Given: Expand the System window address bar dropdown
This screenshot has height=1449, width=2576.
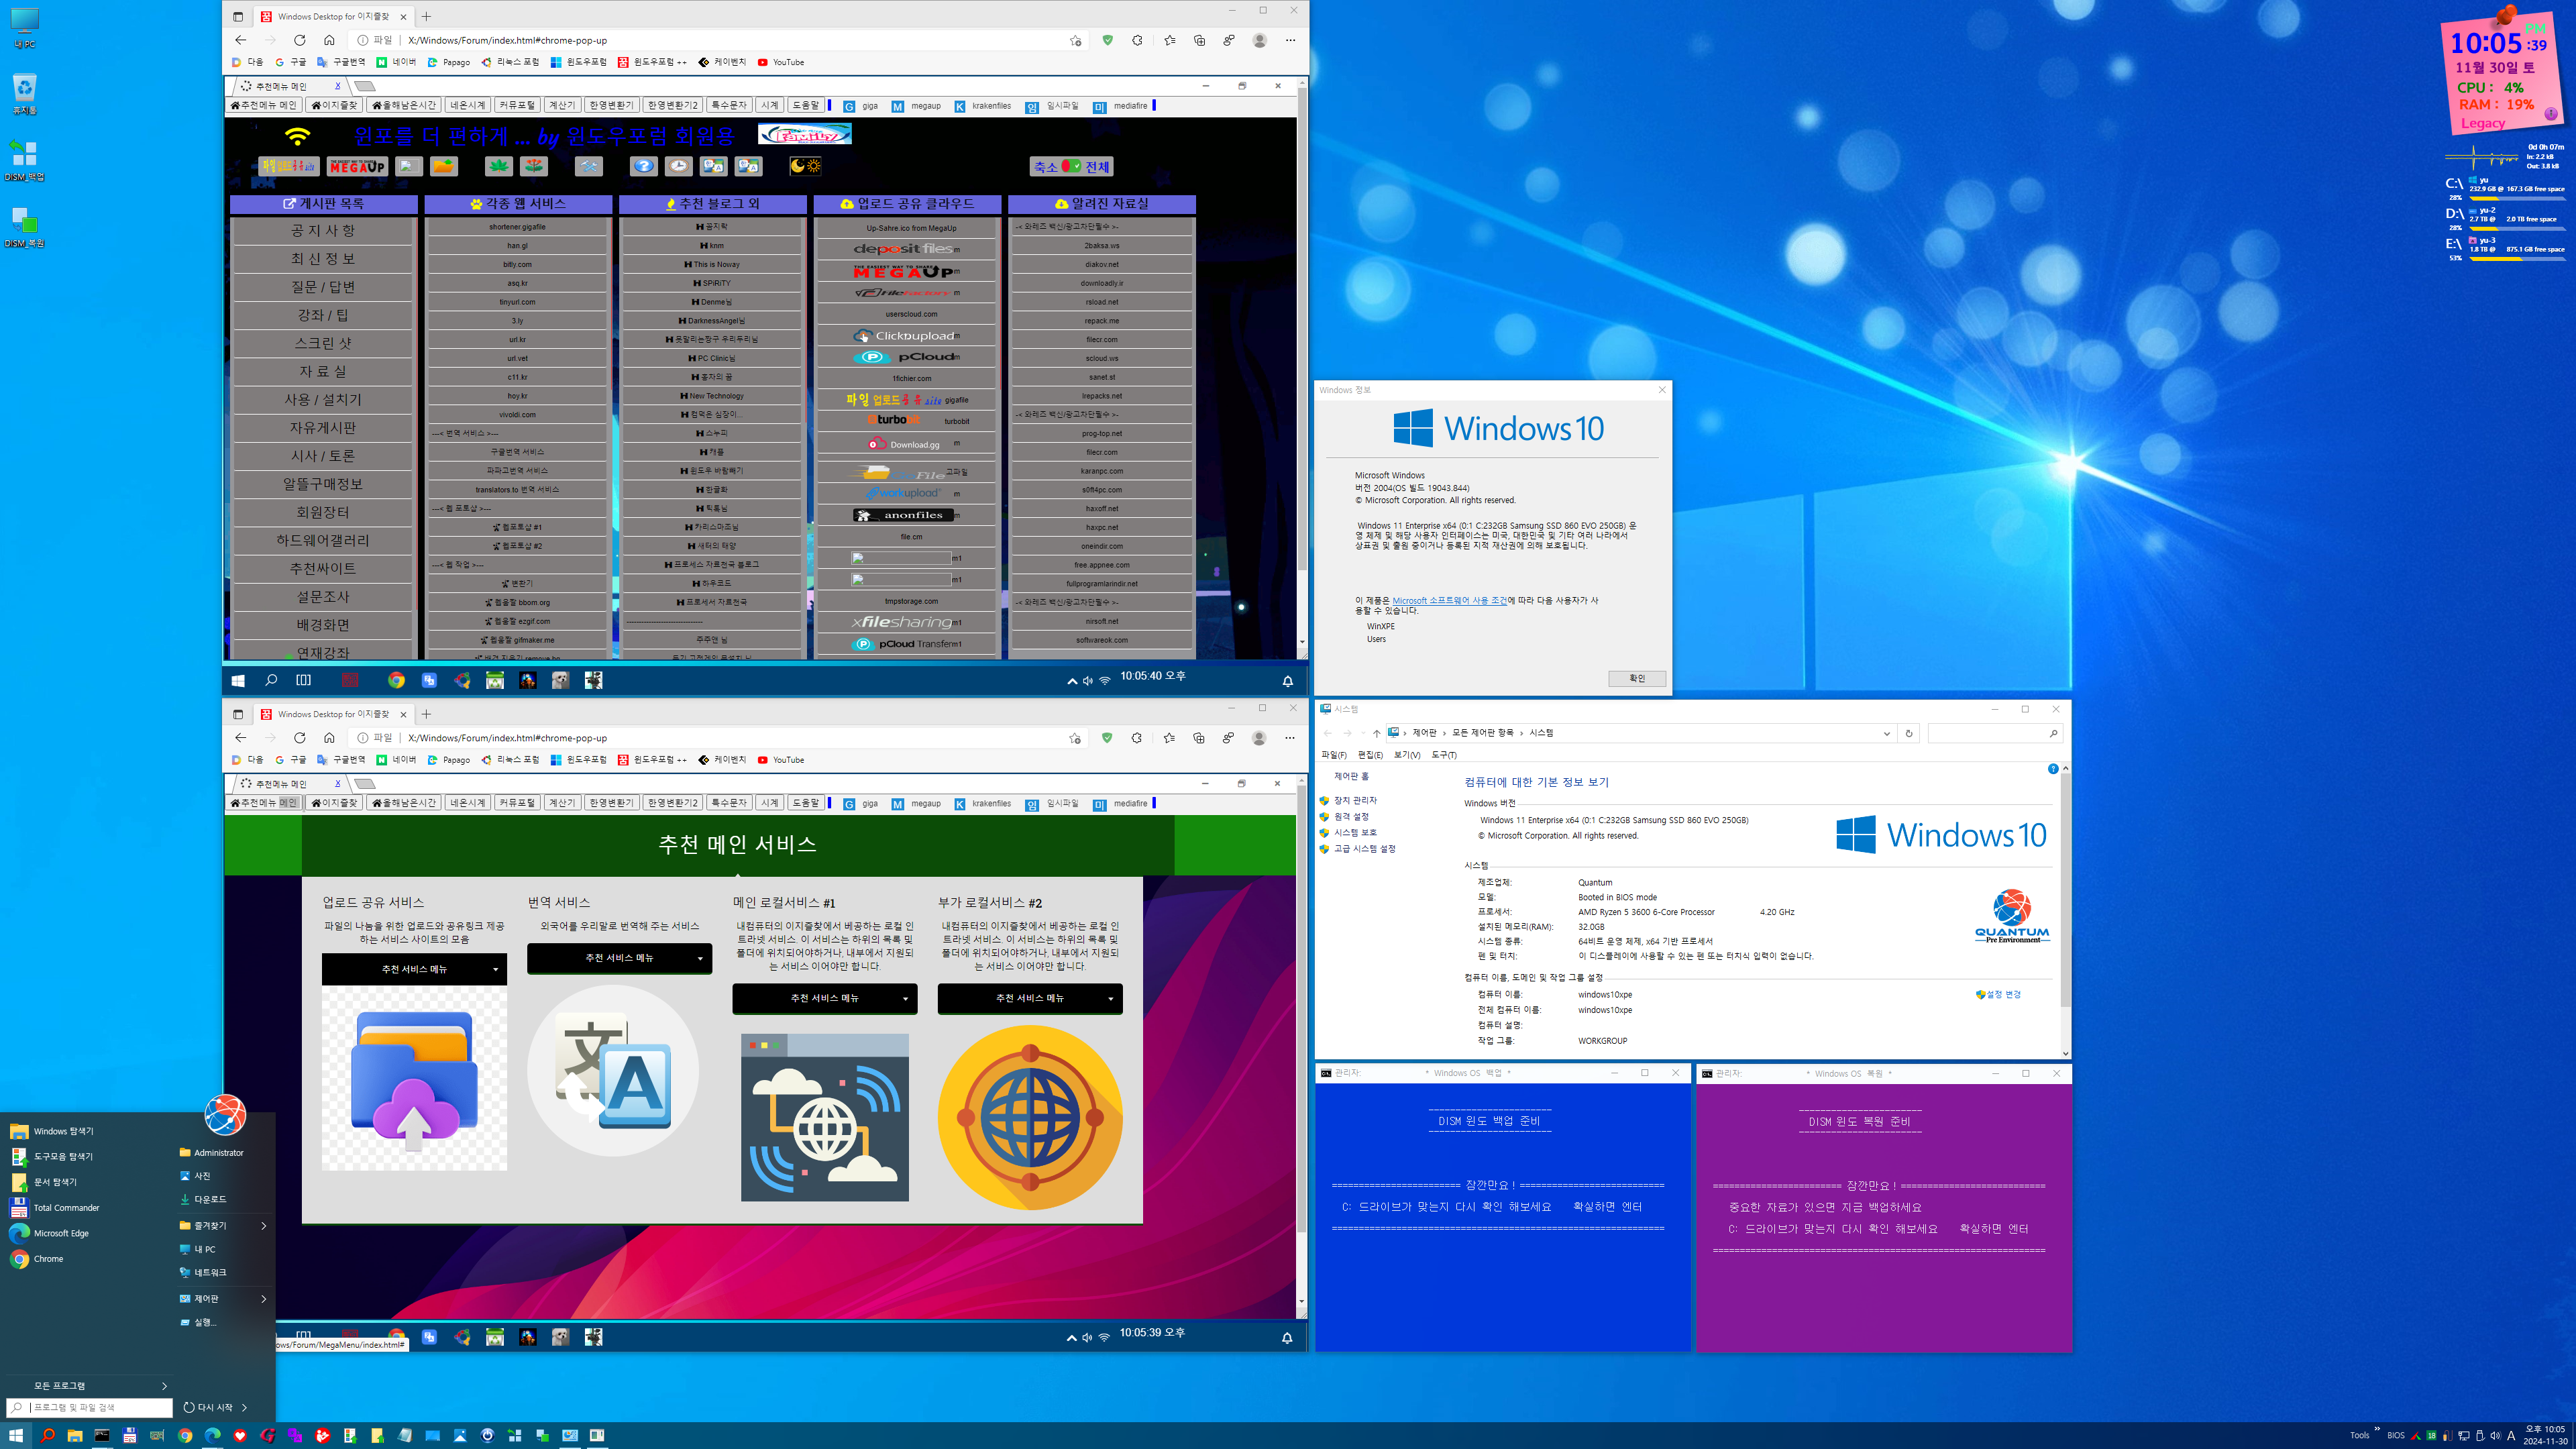Looking at the screenshot, I should coord(1886,733).
